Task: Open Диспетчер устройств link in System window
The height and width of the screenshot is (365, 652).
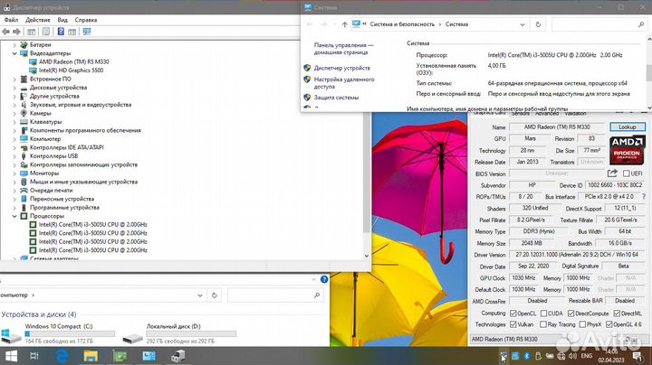Action: [x=341, y=68]
